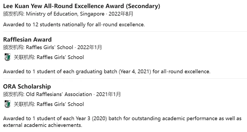
Task: Click 关联机构 Raffles Girls' School link under Rafflesian Award
Action: [x=49, y=57]
